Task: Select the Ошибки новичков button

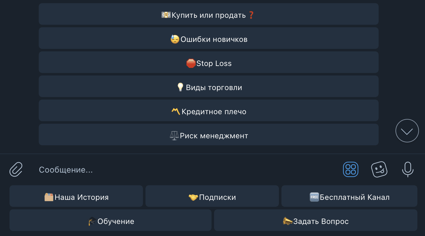Action: (208, 39)
